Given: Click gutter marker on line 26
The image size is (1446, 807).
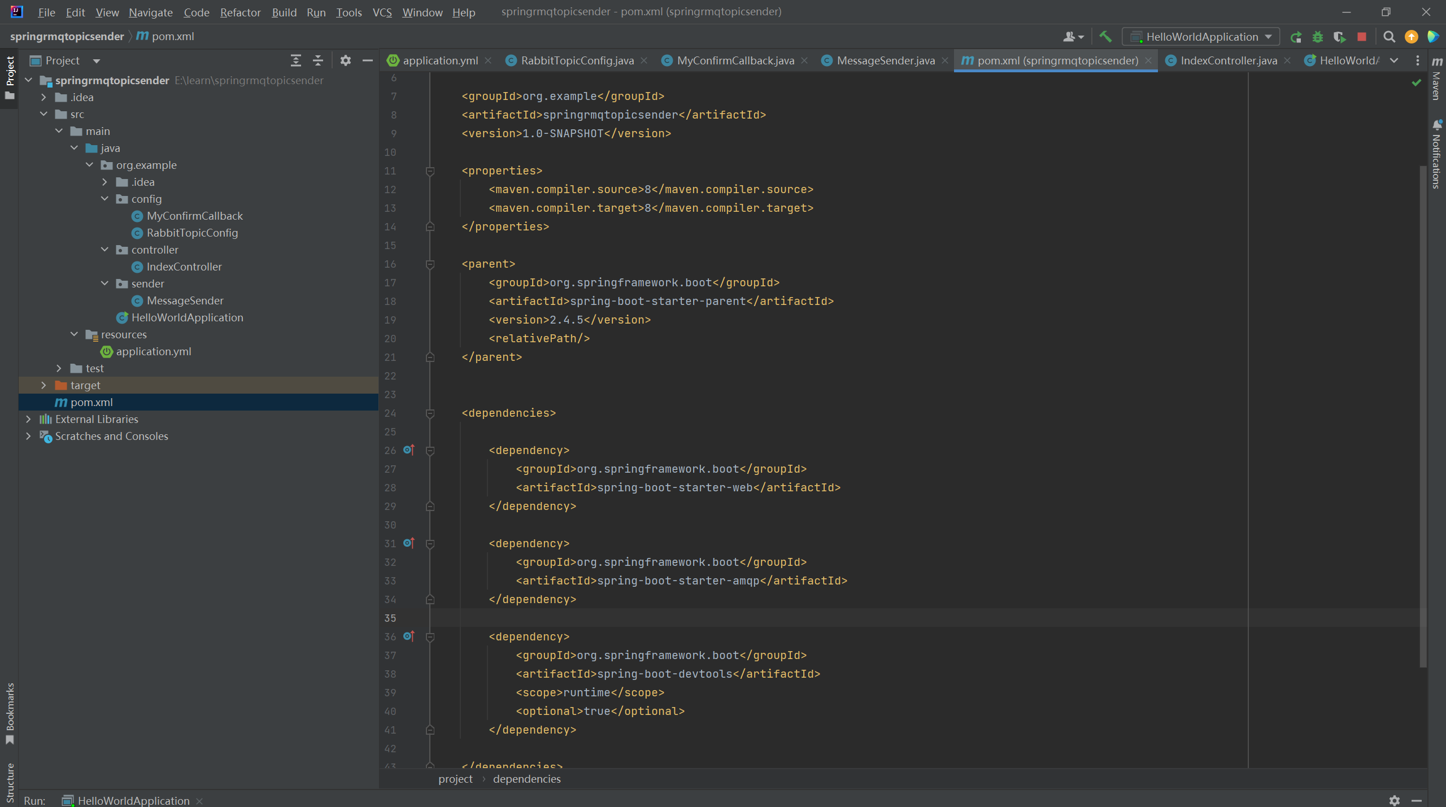Looking at the screenshot, I should (409, 450).
